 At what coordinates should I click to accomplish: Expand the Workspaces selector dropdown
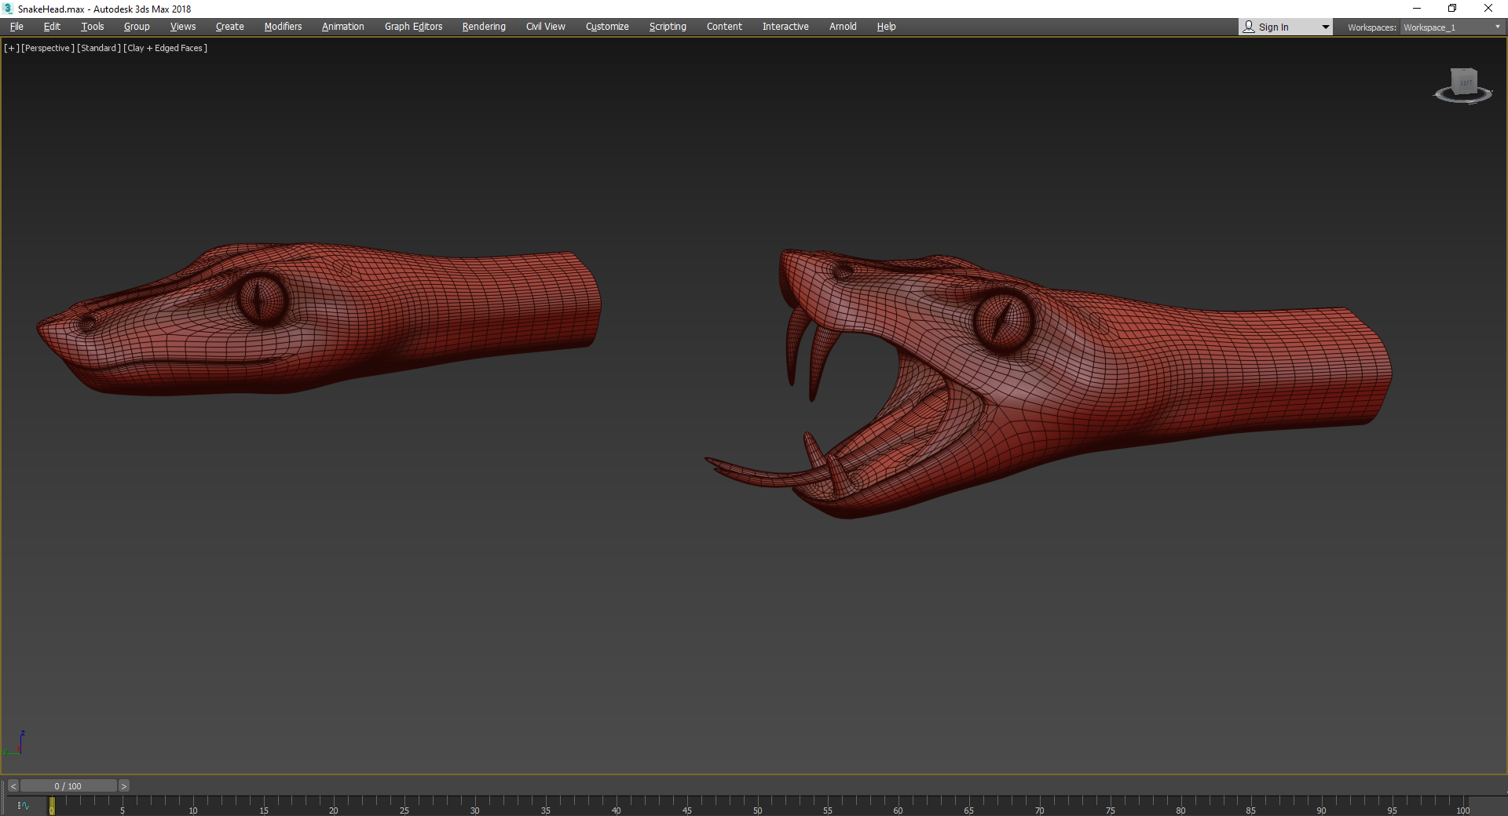tap(1451, 27)
